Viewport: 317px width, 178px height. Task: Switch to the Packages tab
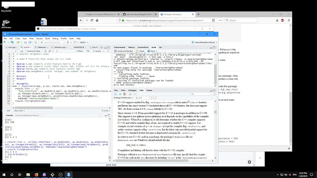click(133, 90)
